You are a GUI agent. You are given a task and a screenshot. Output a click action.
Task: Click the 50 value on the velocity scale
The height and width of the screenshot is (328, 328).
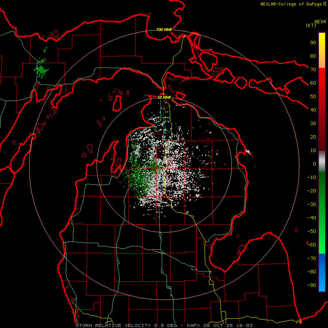(313, 97)
